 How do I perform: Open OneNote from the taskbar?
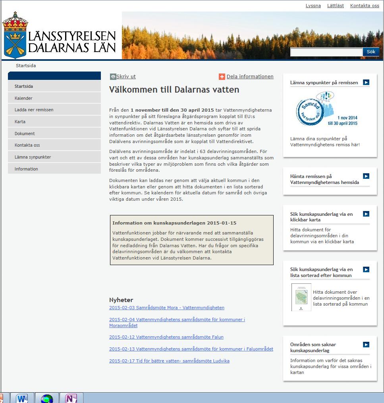[71, 398]
